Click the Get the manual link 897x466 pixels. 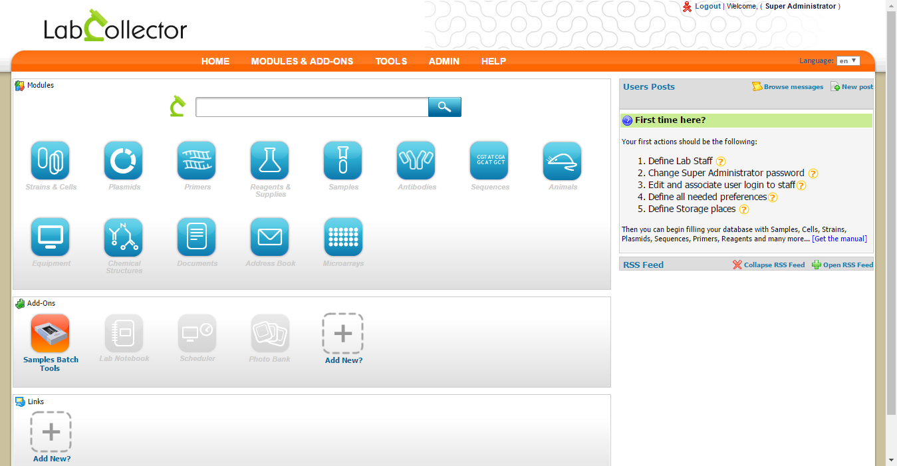pos(840,239)
